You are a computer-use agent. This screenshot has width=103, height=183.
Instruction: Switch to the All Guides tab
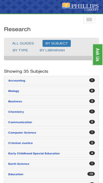point(23,43)
